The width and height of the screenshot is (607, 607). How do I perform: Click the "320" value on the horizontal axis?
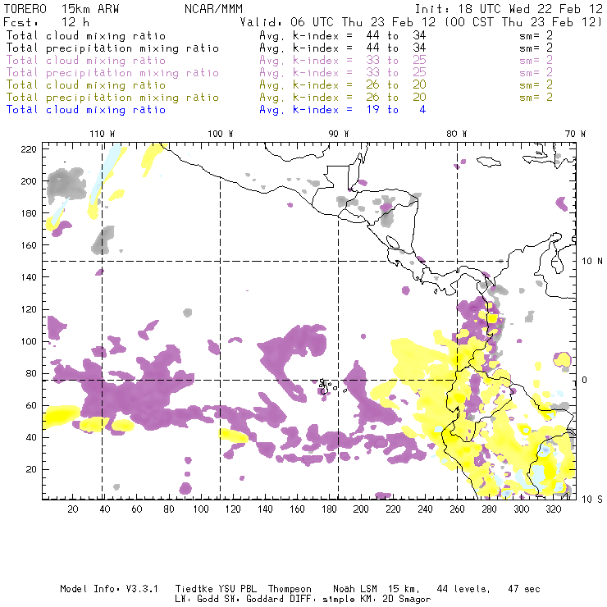[554, 509]
